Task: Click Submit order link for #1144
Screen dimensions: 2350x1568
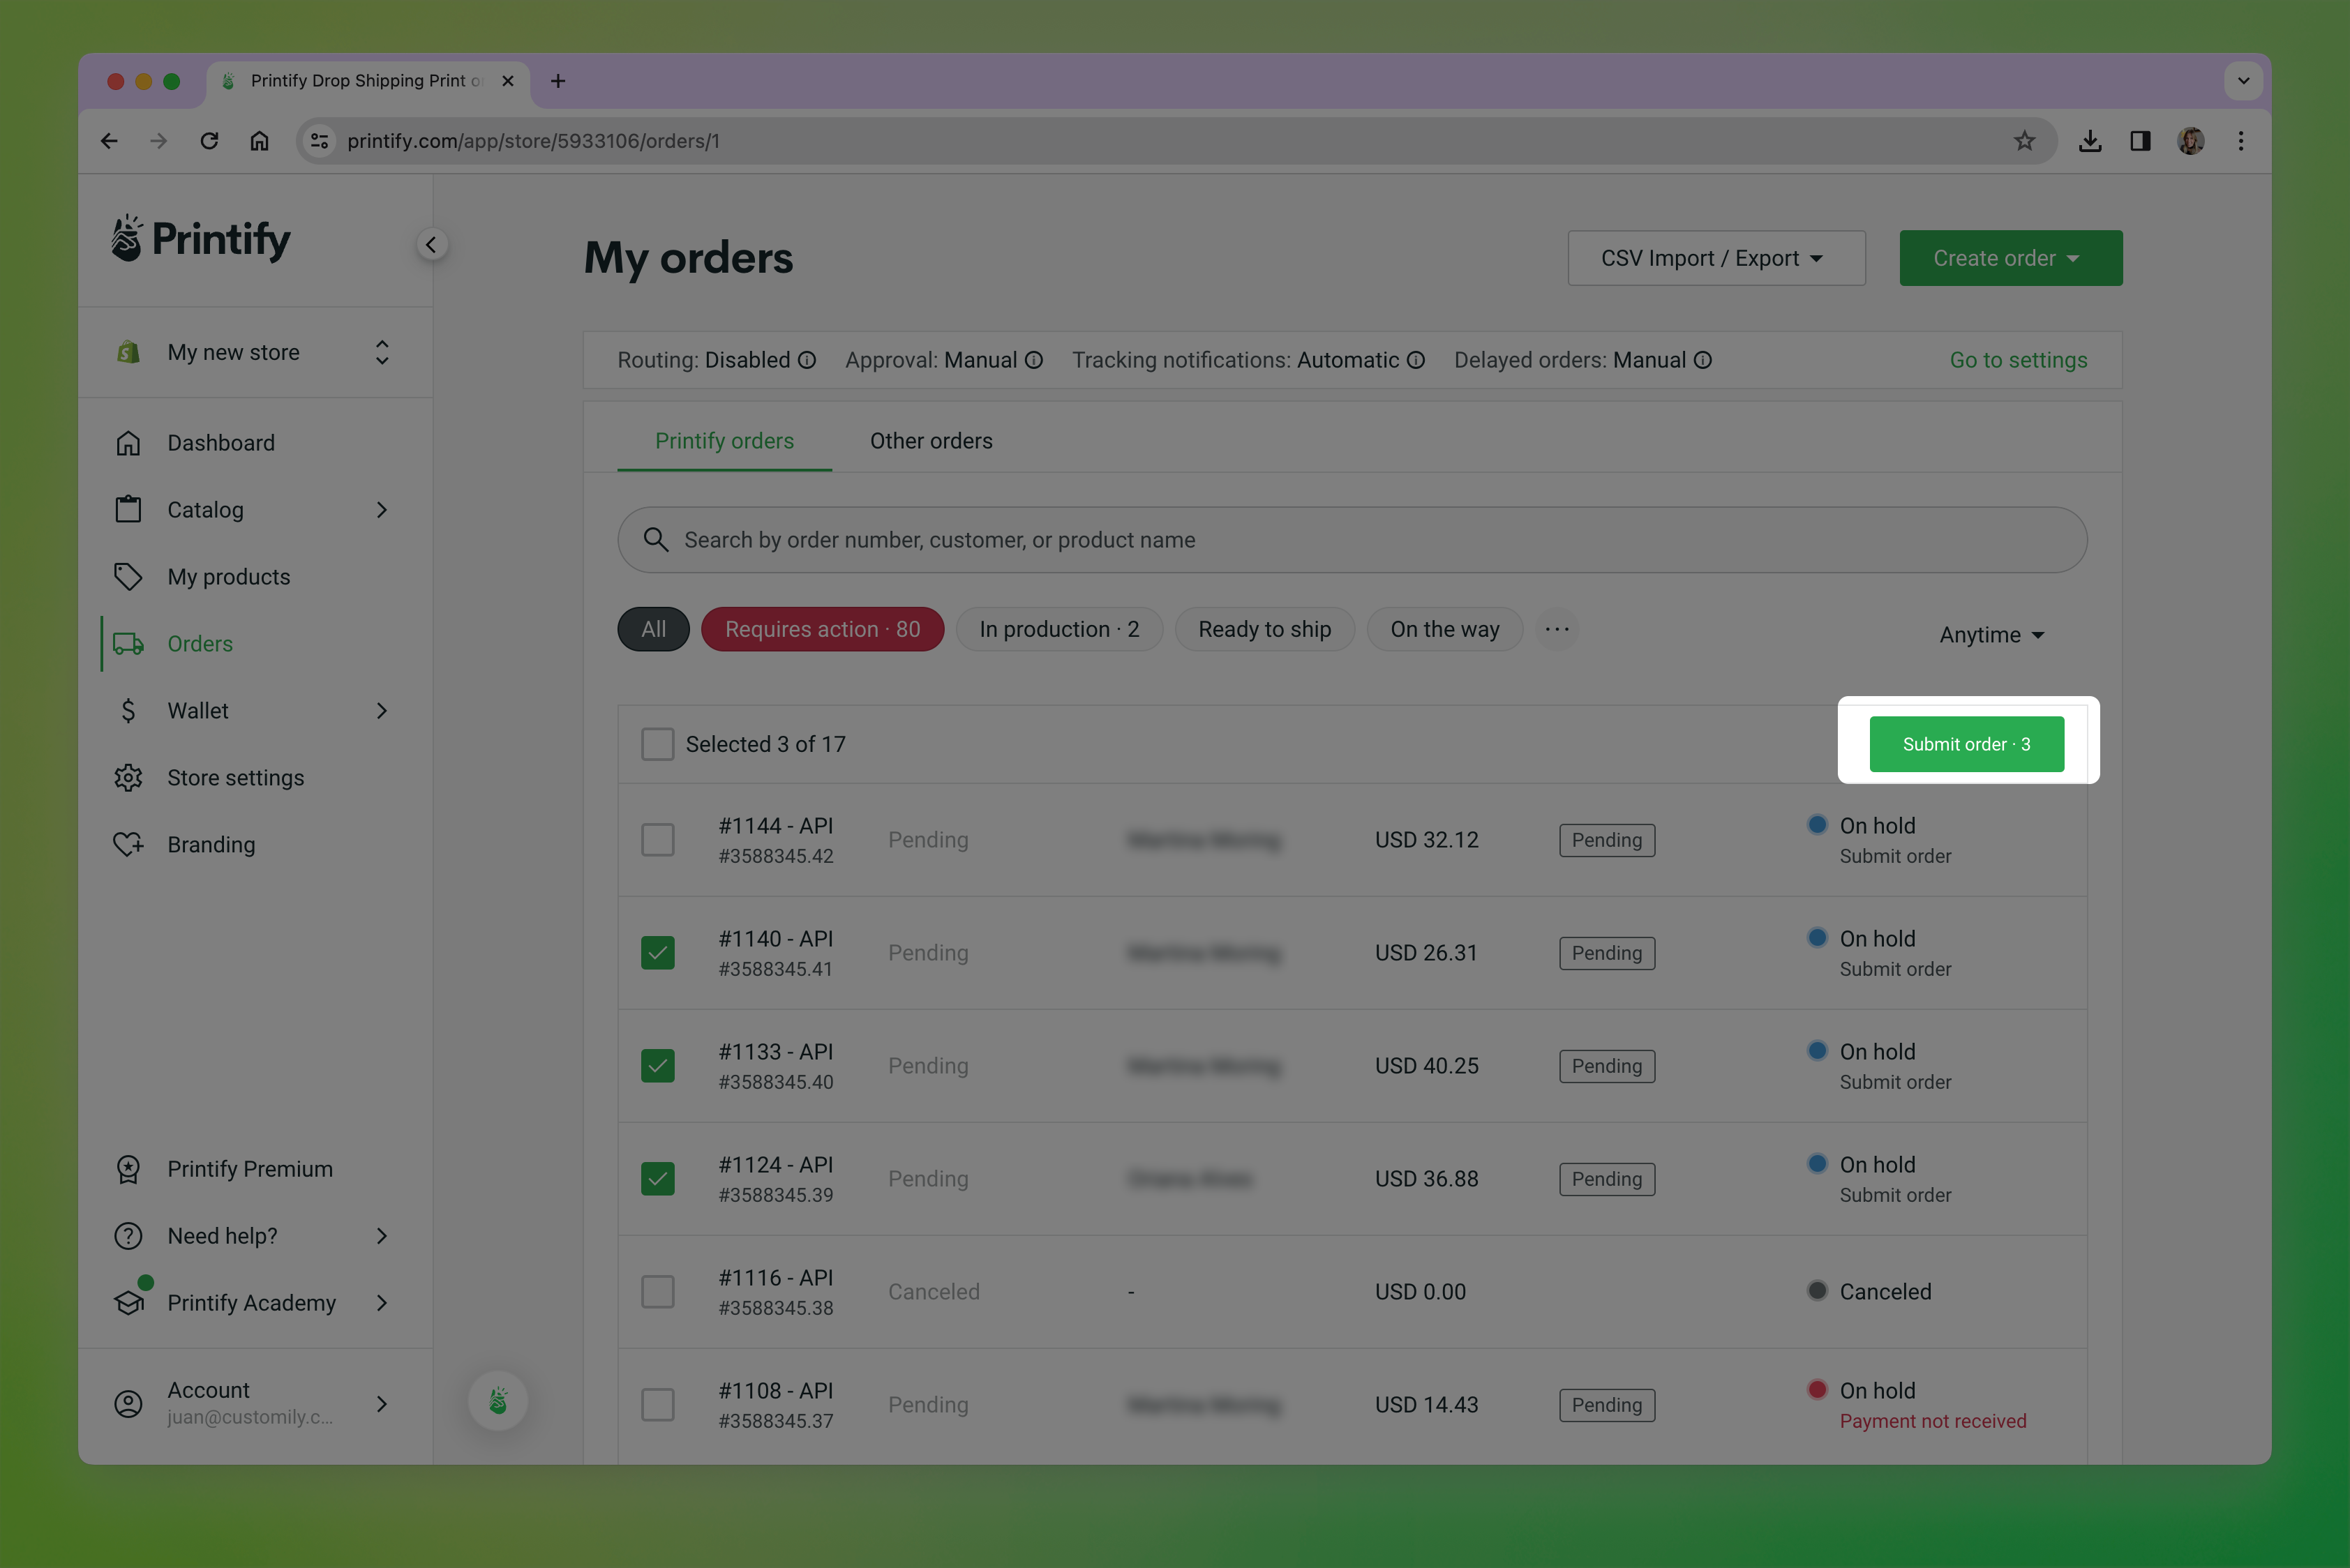Action: coord(1895,856)
